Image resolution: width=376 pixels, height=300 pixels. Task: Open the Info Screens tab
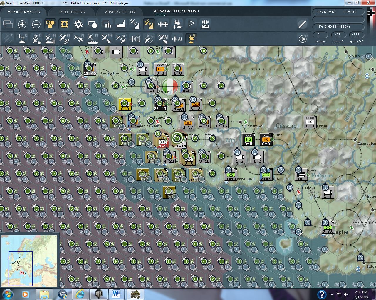(x=72, y=12)
